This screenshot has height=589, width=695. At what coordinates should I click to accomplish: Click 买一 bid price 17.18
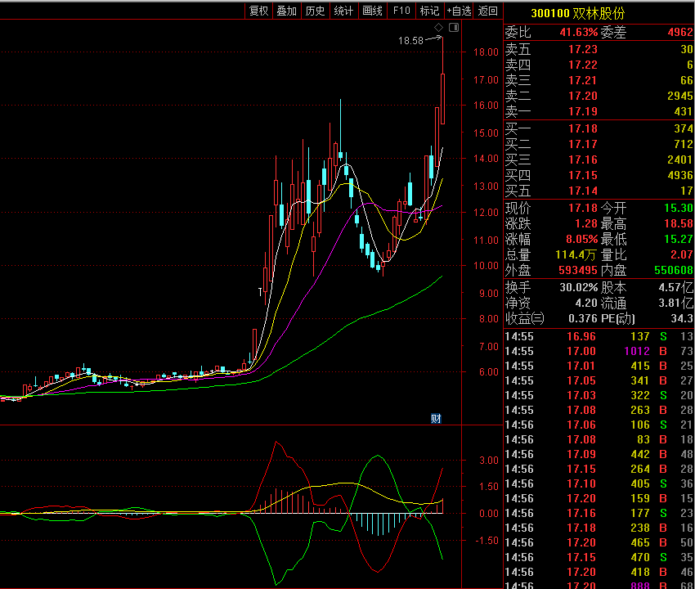pos(583,128)
